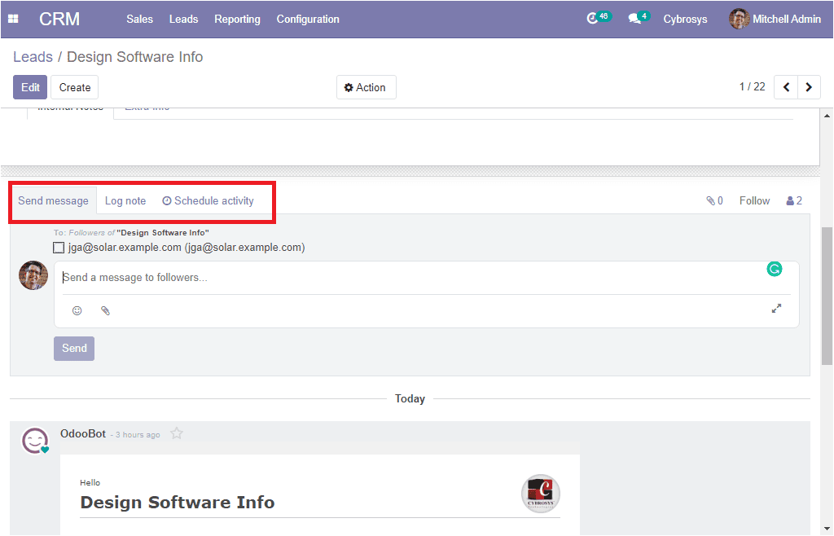Click the Send button

(x=74, y=349)
